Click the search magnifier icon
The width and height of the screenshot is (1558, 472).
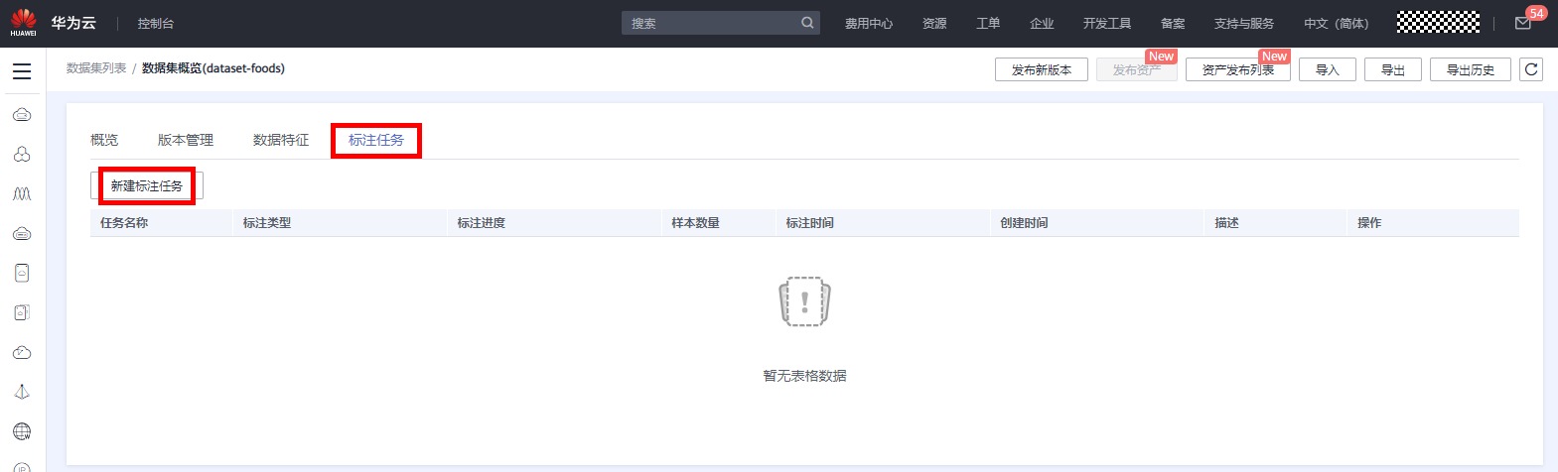(807, 23)
